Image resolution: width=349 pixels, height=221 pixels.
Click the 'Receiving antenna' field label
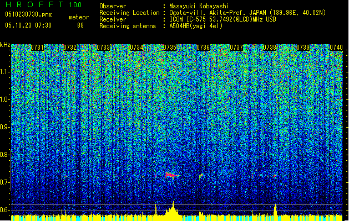point(128,26)
